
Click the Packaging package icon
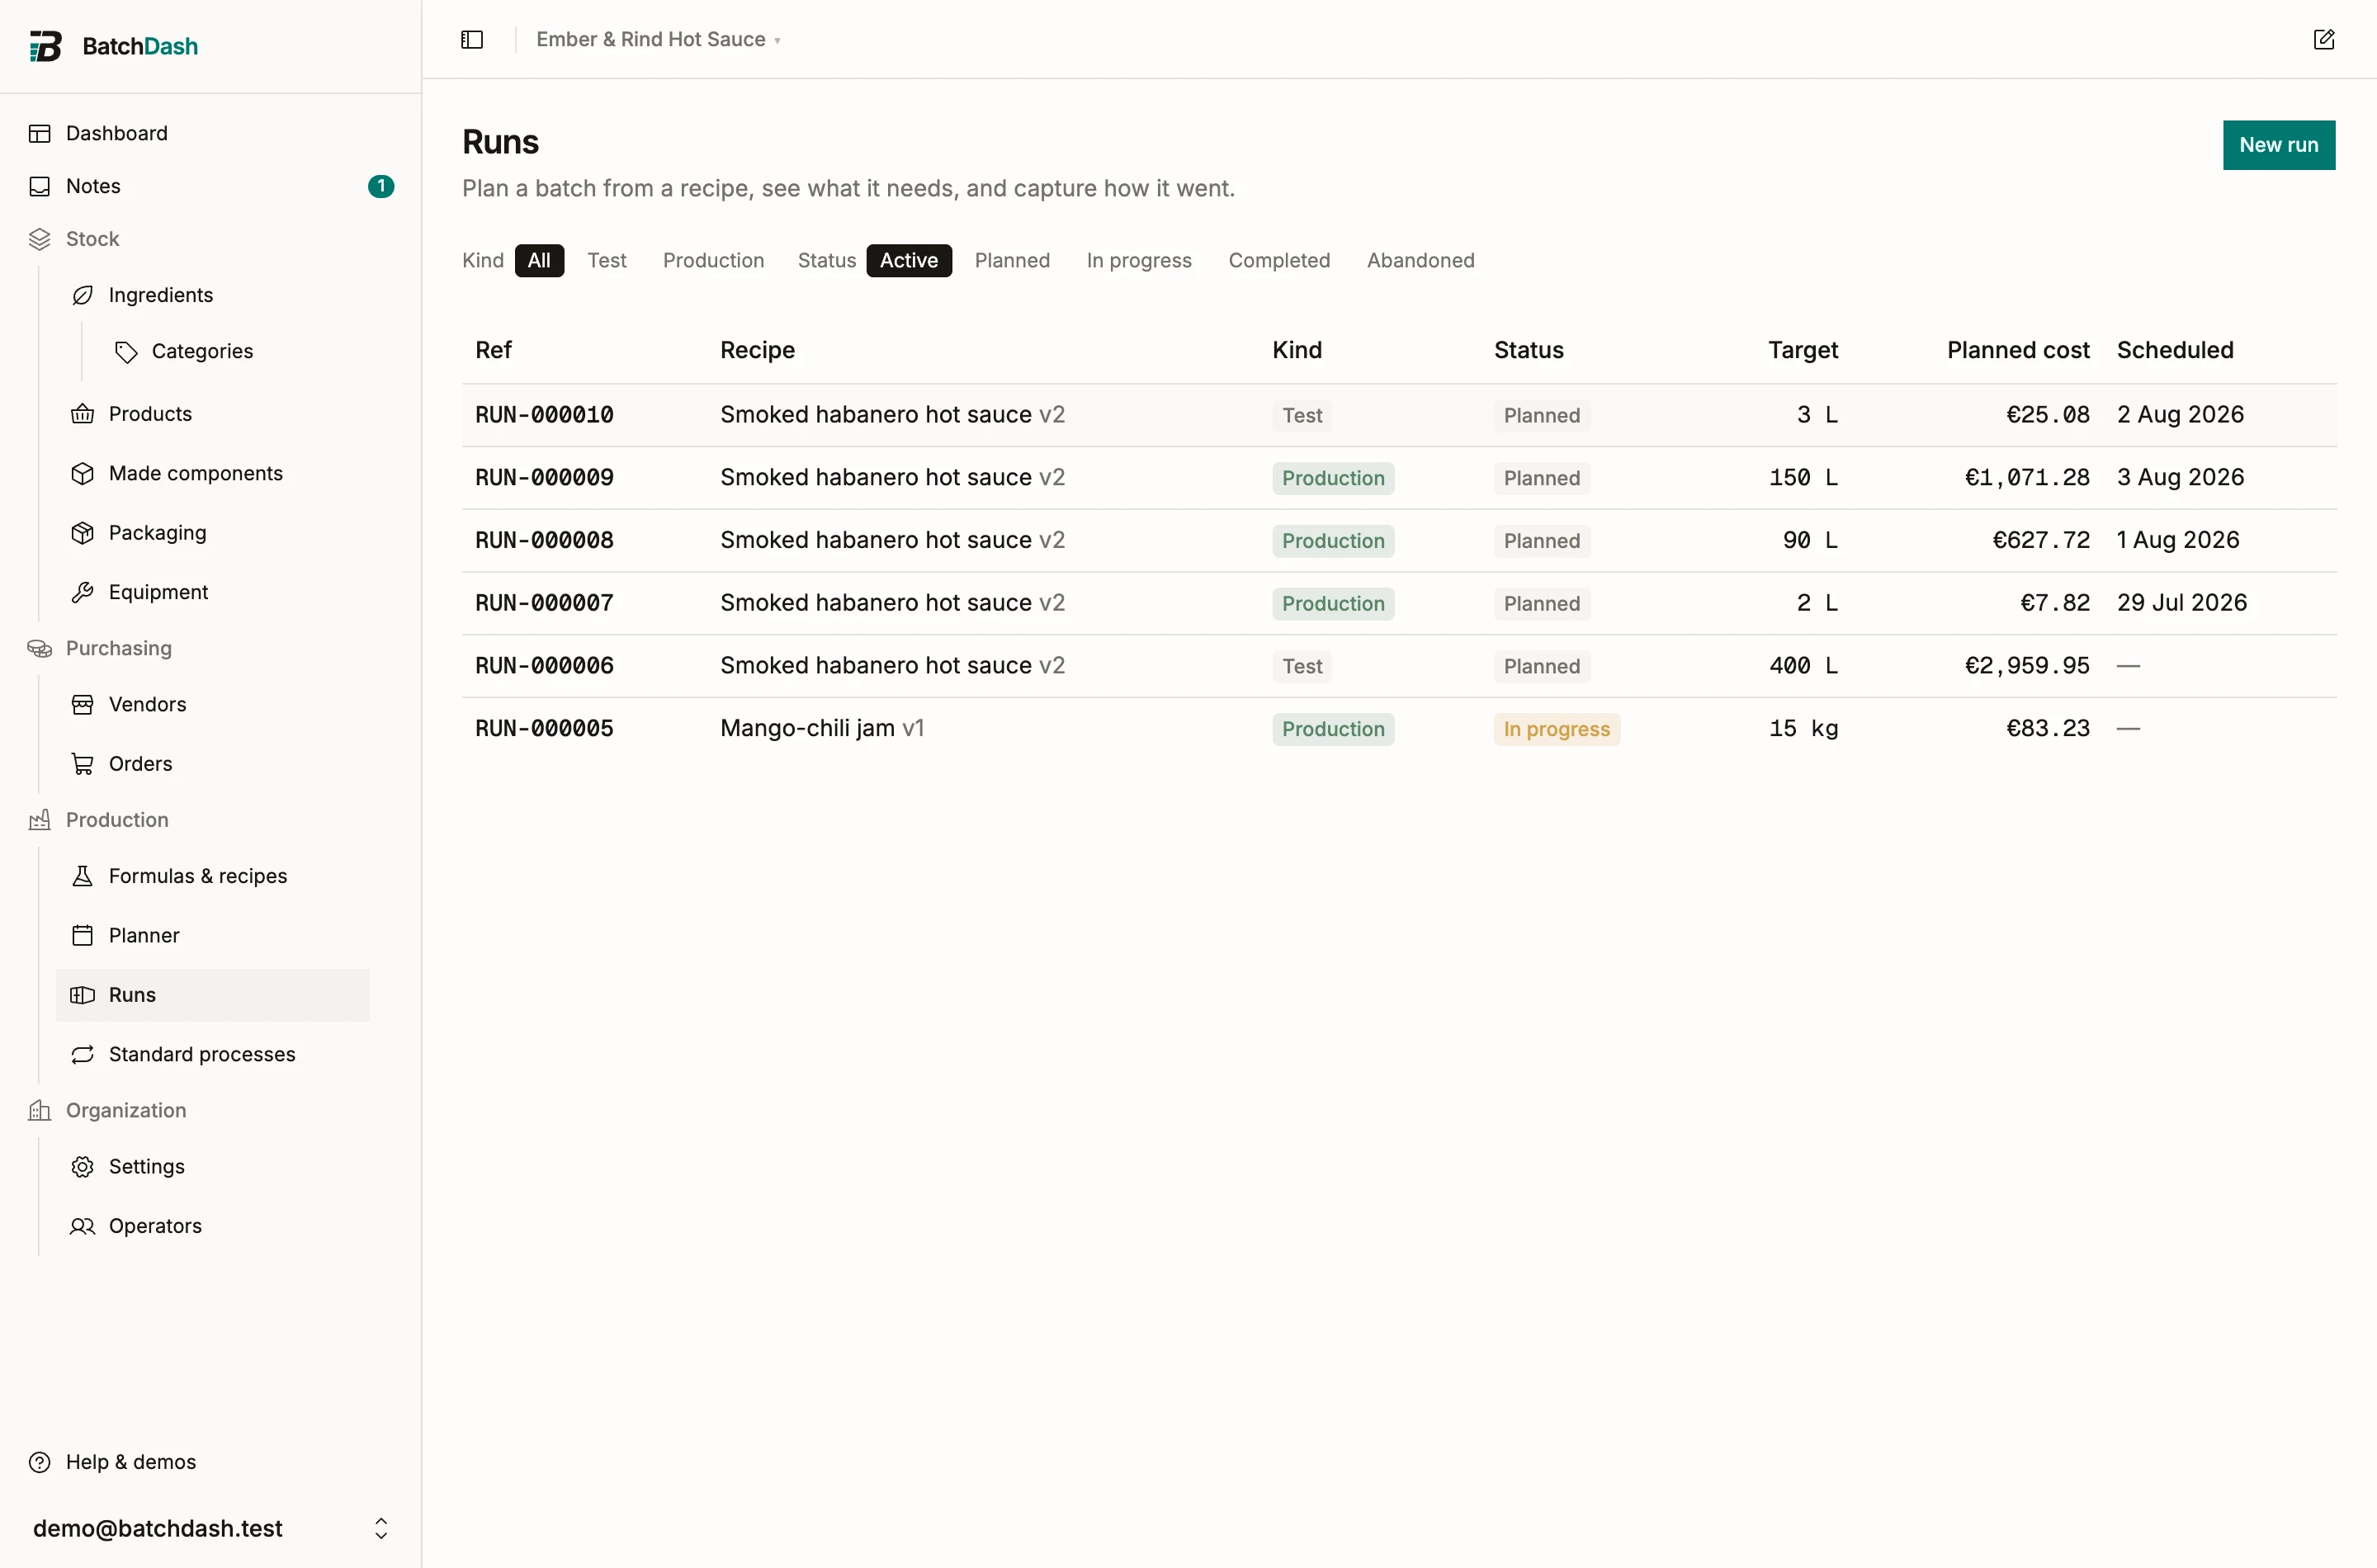[x=83, y=533]
